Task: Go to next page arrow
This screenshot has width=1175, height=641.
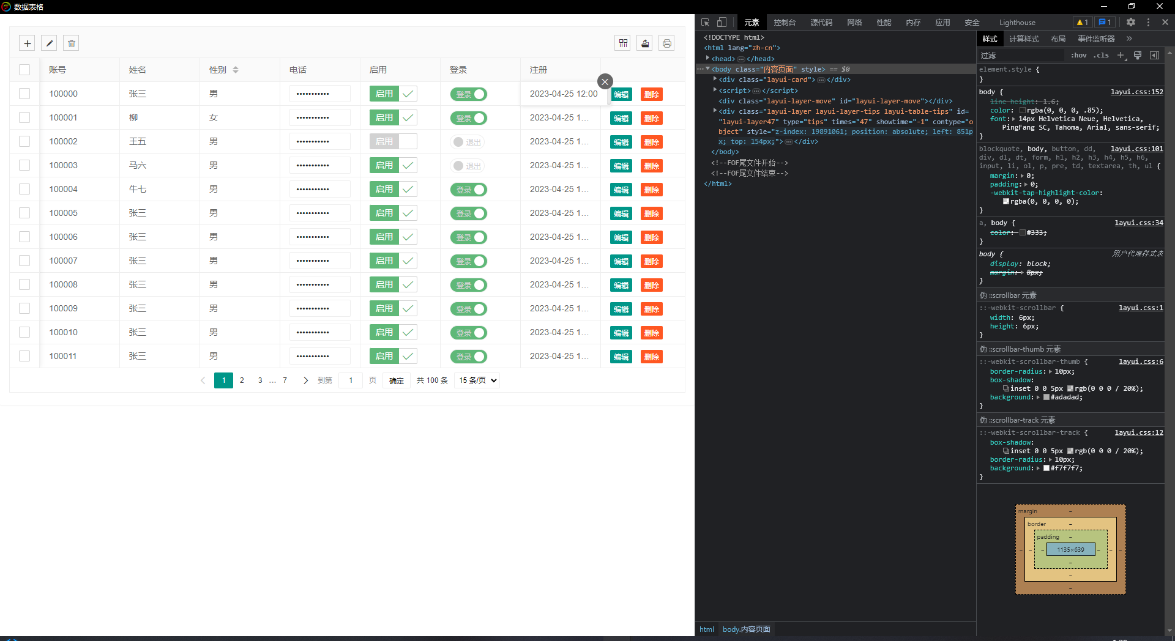Action: pyautogui.click(x=305, y=380)
